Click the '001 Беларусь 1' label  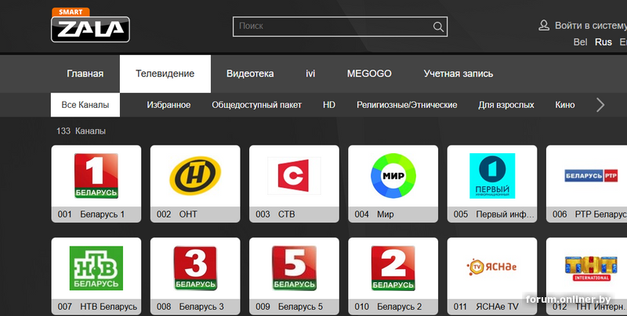point(91,214)
